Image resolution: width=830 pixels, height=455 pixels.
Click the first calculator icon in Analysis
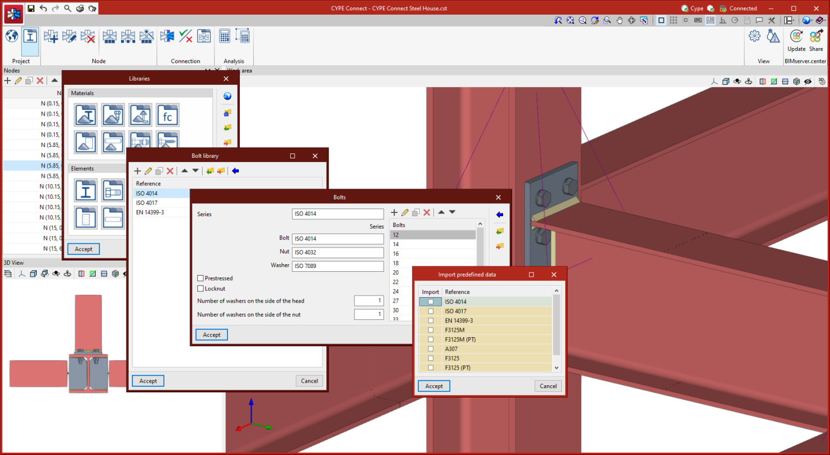(x=224, y=36)
